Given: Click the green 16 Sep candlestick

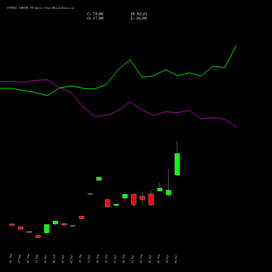Looking at the screenshot, I should [99, 178].
